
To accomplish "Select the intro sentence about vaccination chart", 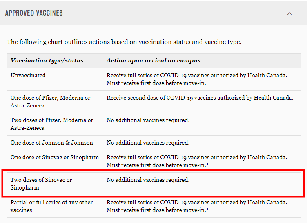I will tap(124, 42).
